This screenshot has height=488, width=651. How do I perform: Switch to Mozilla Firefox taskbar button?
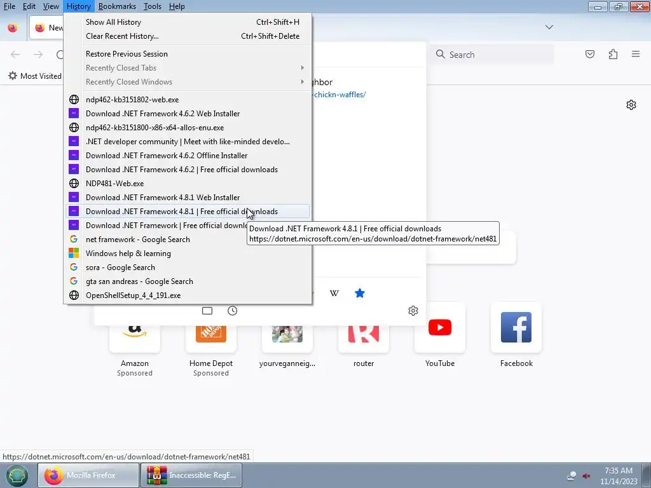coord(88,475)
